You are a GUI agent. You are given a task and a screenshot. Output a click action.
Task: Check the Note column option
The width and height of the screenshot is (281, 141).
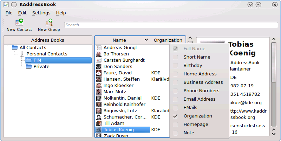point(175,133)
